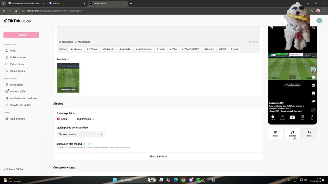Screen dimensions: 328x184
Task: Add the # parati hashtag suggestion
Action: click(x=234, y=49)
